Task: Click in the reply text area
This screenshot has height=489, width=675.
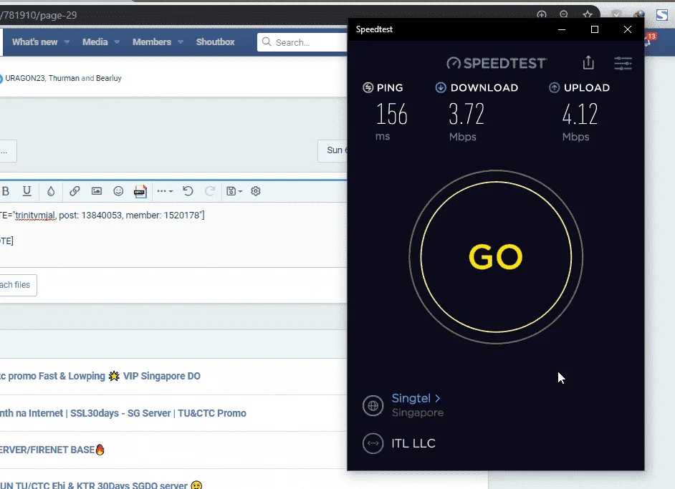Action: pos(173,235)
